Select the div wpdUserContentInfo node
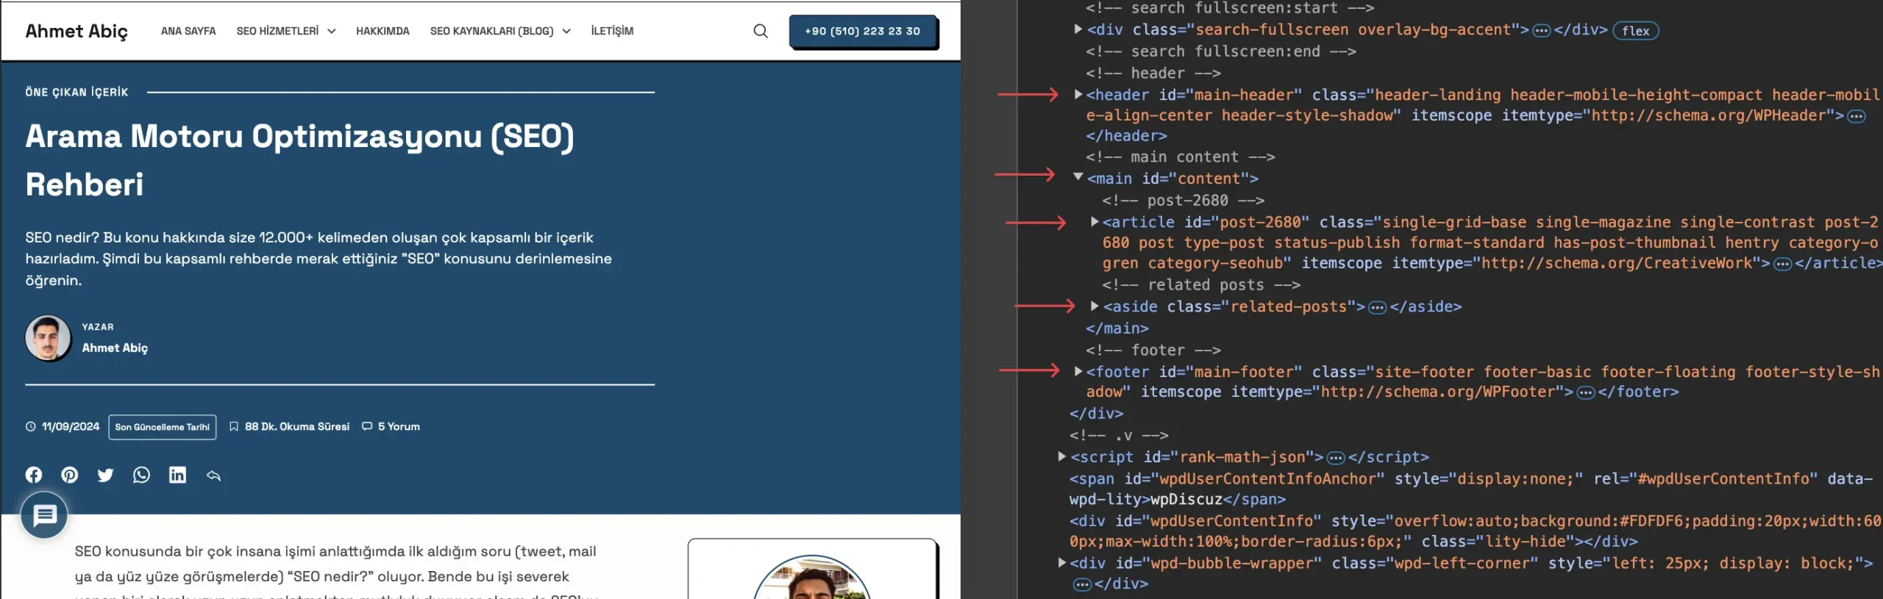This screenshot has width=1883, height=599. [x=1475, y=531]
